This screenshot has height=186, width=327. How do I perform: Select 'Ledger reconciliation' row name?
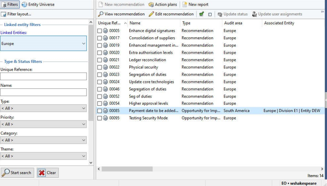147,60
